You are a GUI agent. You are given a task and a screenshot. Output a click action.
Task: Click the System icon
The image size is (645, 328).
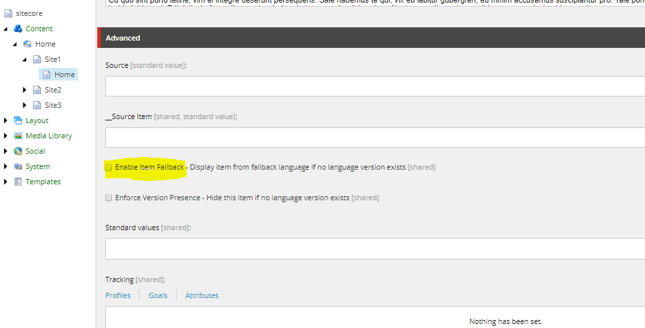click(18, 166)
